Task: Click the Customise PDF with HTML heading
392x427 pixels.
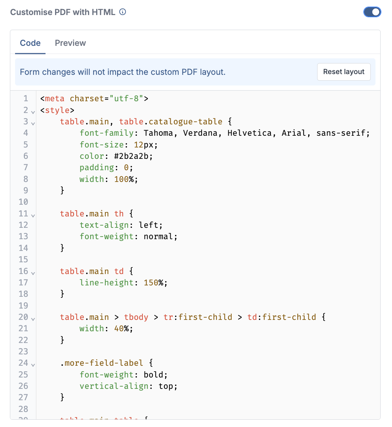Action: coord(63,12)
